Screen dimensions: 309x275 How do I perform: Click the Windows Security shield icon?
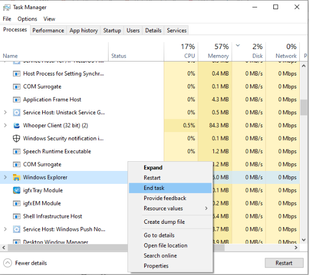pyautogui.click(x=17, y=139)
